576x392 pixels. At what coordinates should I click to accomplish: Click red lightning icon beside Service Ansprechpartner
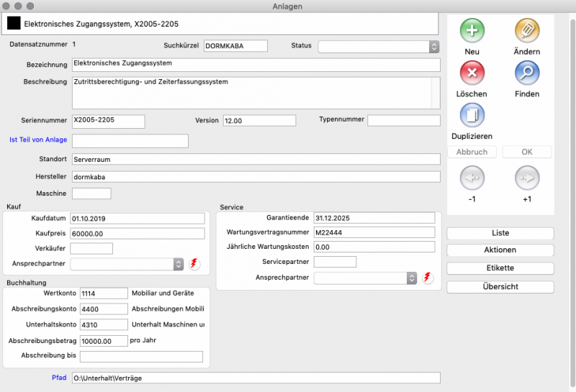[428, 278]
